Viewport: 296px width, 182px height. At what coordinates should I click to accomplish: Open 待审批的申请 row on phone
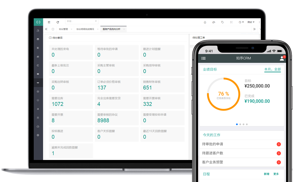[242, 144]
